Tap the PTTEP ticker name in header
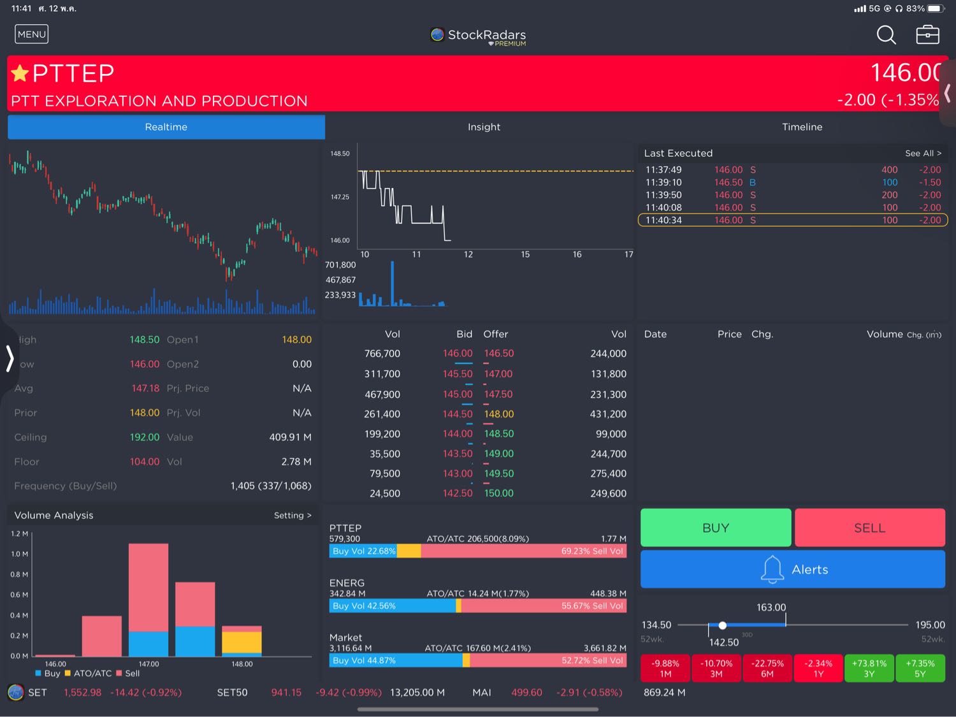 (x=73, y=73)
